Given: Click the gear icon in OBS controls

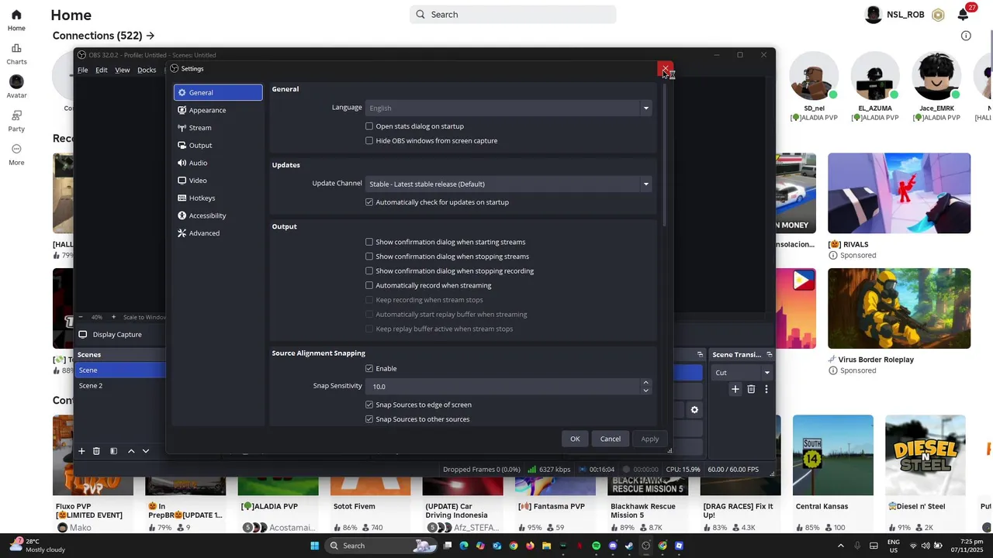Looking at the screenshot, I should click(x=694, y=410).
